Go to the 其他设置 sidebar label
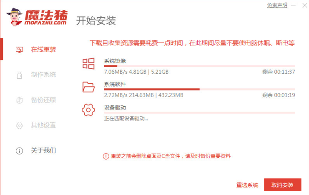Viewport: 309px width, 195px height. tap(43, 125)
